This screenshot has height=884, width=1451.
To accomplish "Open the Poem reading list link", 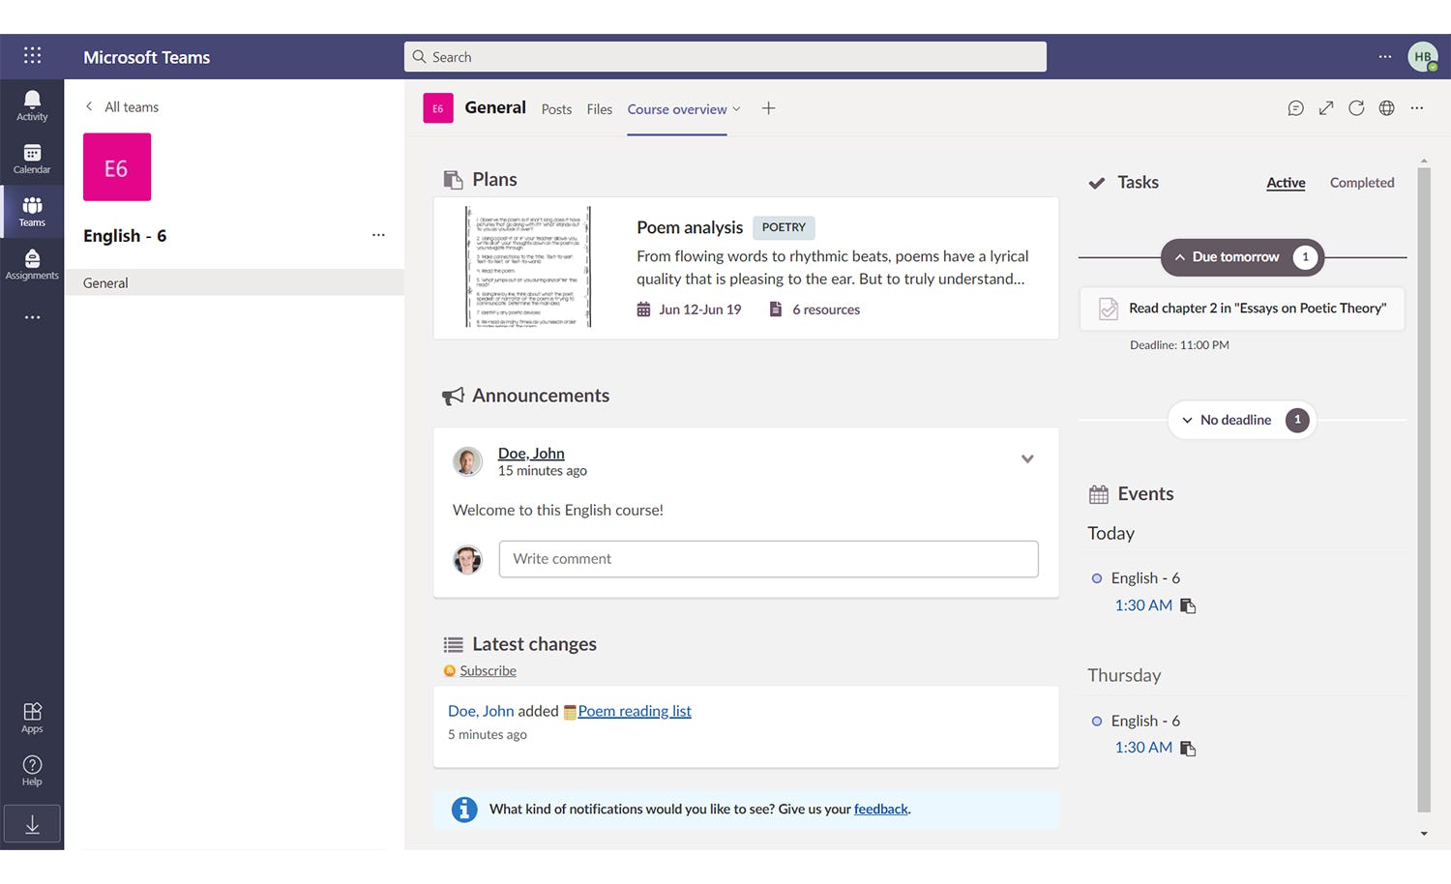I will tap(635, 711).
